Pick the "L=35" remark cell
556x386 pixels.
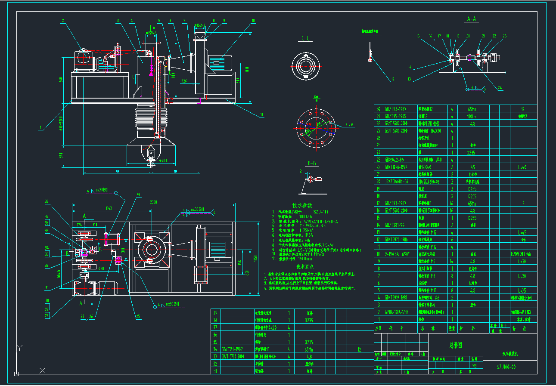(522, 290)
